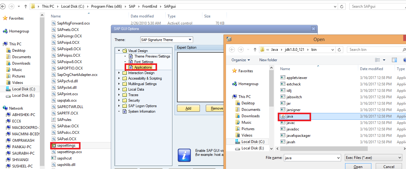
Task: Expand Interaction Design tree node
Action: [119, 73]
